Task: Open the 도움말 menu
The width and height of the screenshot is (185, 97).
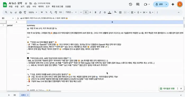Action: (x=68, y=7)
